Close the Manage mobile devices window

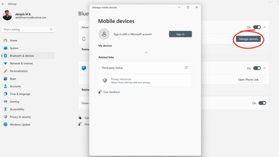point(196,7)
